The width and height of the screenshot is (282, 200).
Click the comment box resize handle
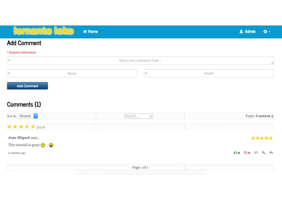(272, 63)
